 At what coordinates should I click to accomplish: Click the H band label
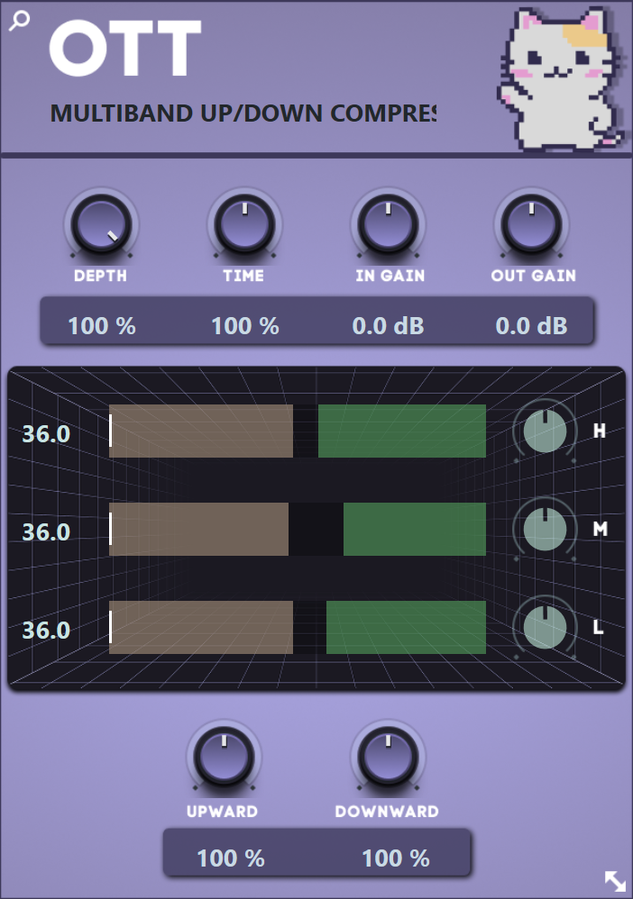point(599,431)
